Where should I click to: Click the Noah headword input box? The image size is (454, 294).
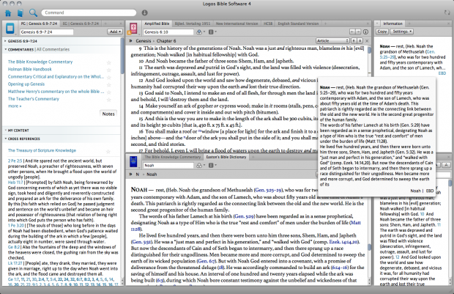168,165
